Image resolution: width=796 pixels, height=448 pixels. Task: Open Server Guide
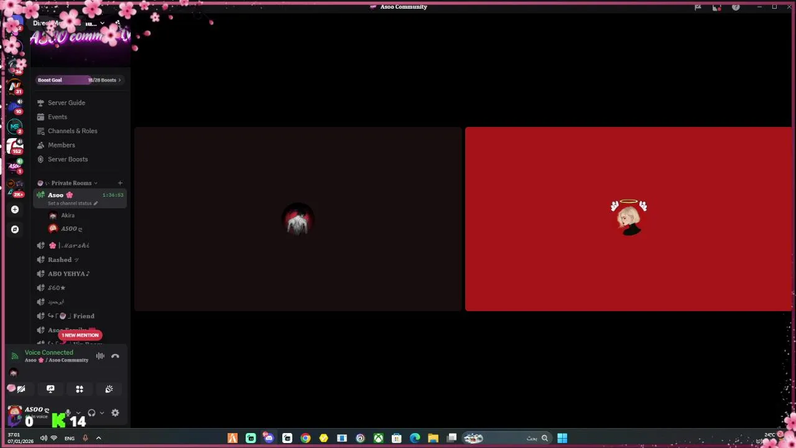(x=67, y=103)
